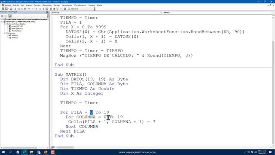Click the blue Help question icon

point(65,9)
